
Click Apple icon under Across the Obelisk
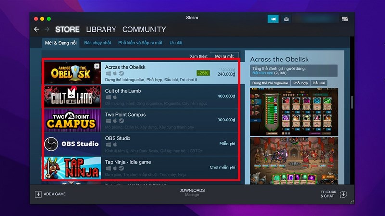(115, 73)
